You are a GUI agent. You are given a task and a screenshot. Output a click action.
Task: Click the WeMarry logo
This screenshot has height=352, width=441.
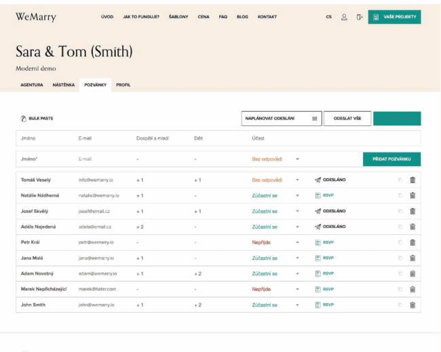[x=36, y=17]
